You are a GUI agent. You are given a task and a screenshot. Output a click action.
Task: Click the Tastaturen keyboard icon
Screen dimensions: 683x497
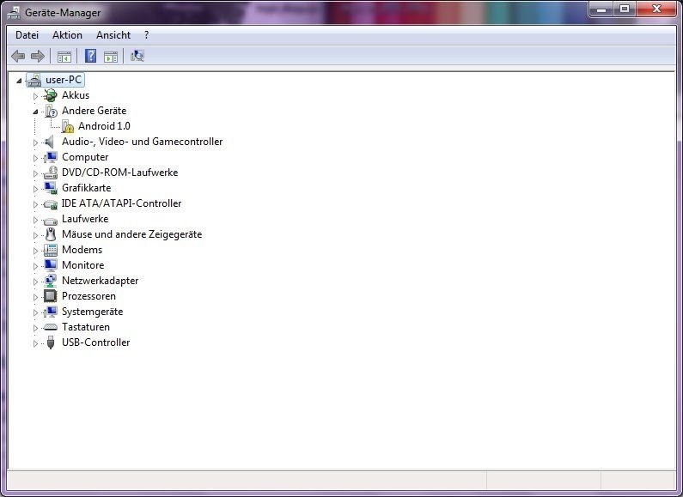tap(51, 327)
